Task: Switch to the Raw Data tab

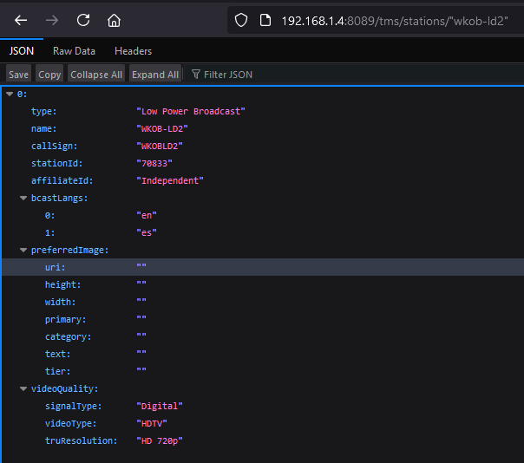Action: [74, 51]
